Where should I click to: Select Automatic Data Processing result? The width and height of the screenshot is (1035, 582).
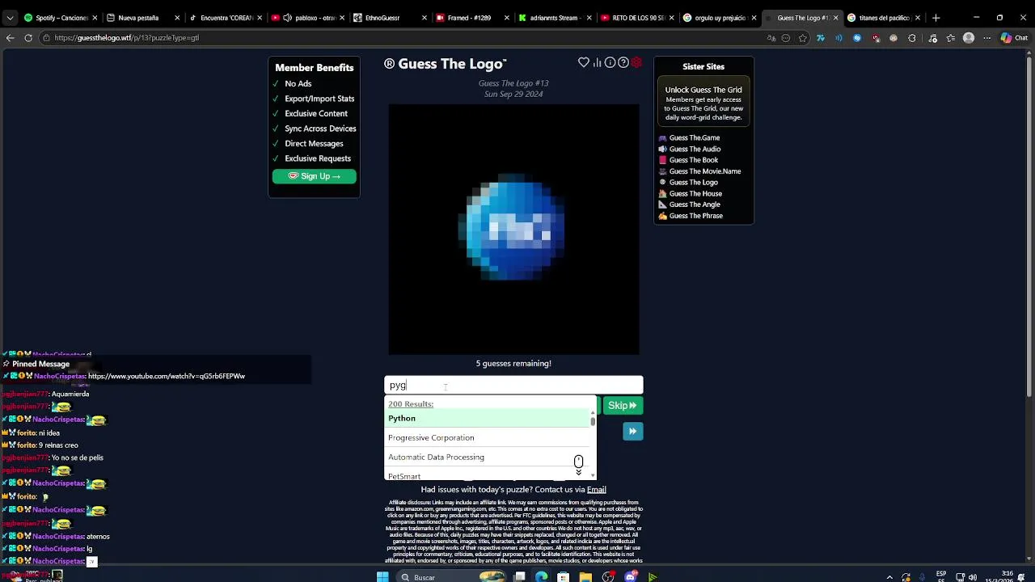coord(488,458)
